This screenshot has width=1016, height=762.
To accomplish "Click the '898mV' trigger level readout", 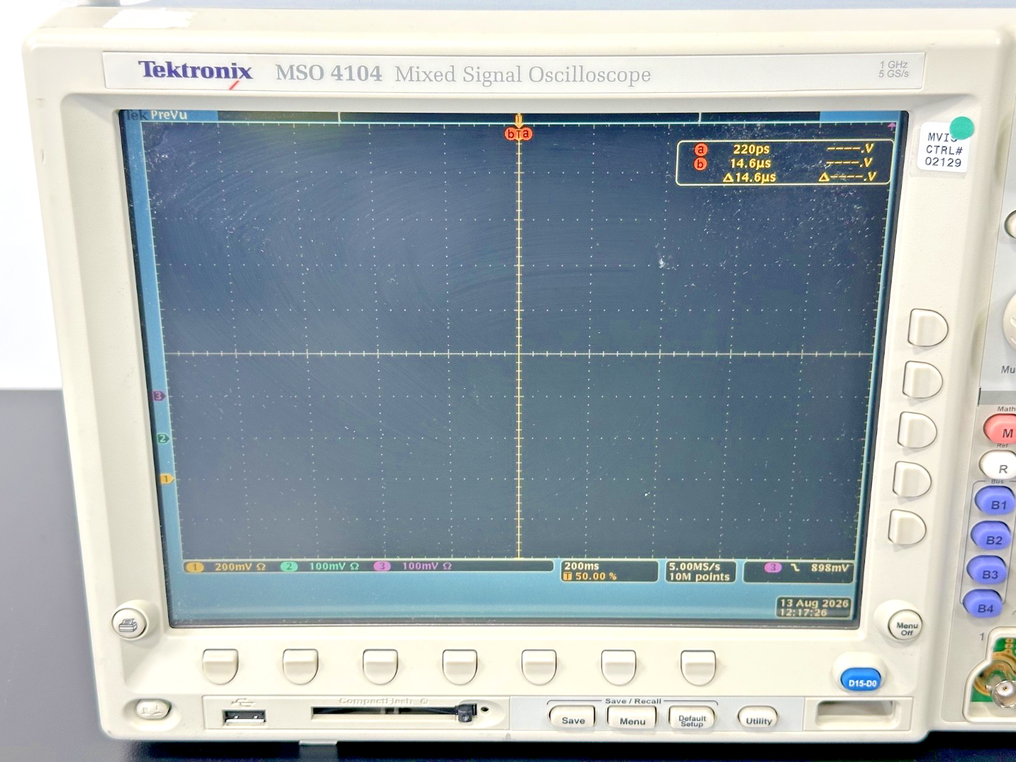I will [829, 568].
